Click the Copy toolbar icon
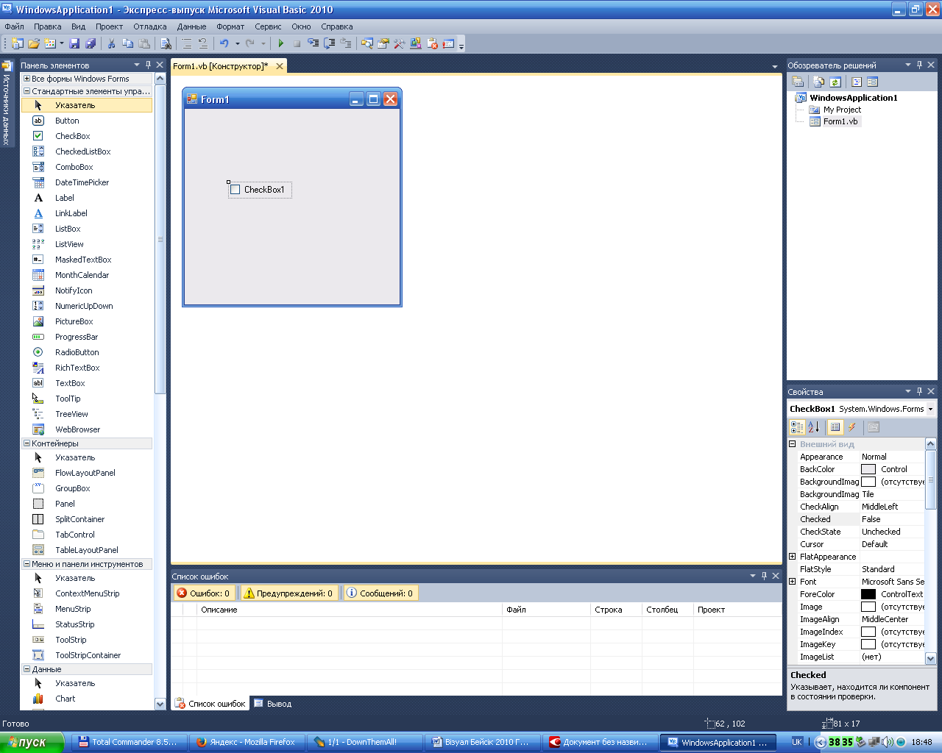Screen dimensions: 942x753 coord(127,43)
